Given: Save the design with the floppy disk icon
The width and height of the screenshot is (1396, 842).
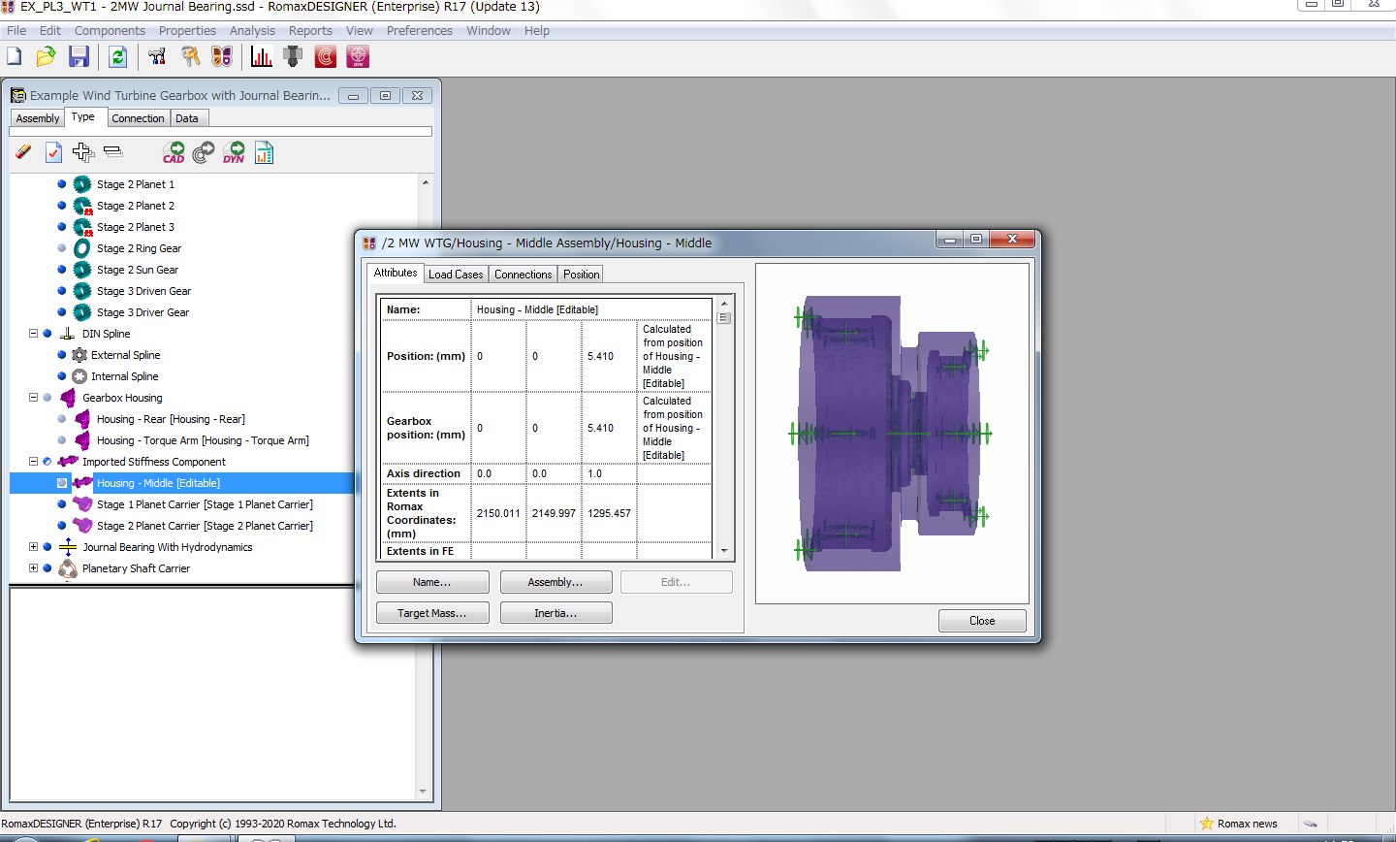Looking at the screenshot, I should [x=79, y=57].
